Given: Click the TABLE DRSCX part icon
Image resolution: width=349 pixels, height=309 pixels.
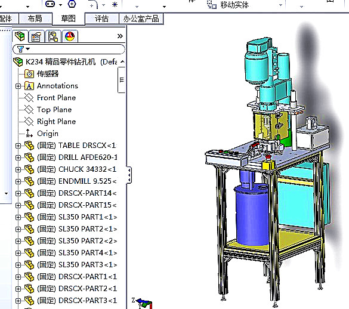Looking at the screenshot, I should coord(29,146).
